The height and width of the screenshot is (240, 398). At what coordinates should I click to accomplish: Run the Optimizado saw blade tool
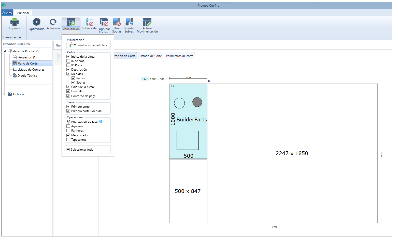[x=37, y=22]
